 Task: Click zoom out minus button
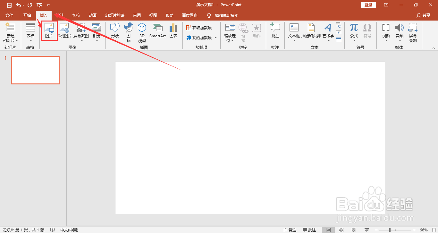point(377,230)
